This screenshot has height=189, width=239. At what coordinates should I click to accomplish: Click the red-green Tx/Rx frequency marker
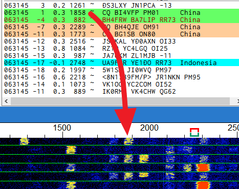click(x=194, y=133)
